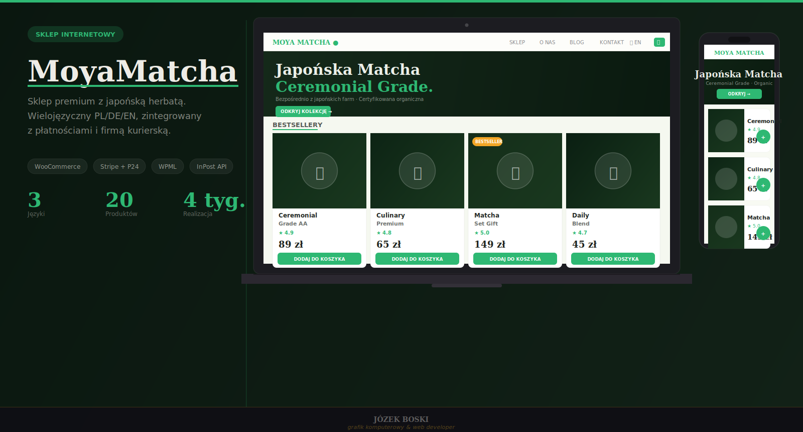The image size is (803, 432).
Task: Click "Japońska Matcha" heading on phone
Action: [x=738, y=74]
